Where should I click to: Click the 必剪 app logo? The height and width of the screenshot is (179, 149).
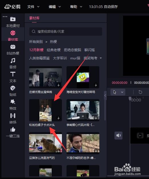point(12,7)
